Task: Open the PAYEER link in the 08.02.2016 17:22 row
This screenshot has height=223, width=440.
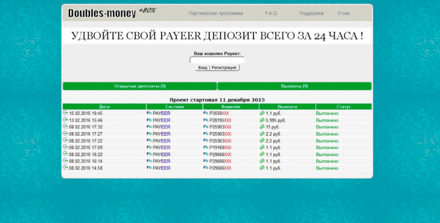Action: point(162,141)
